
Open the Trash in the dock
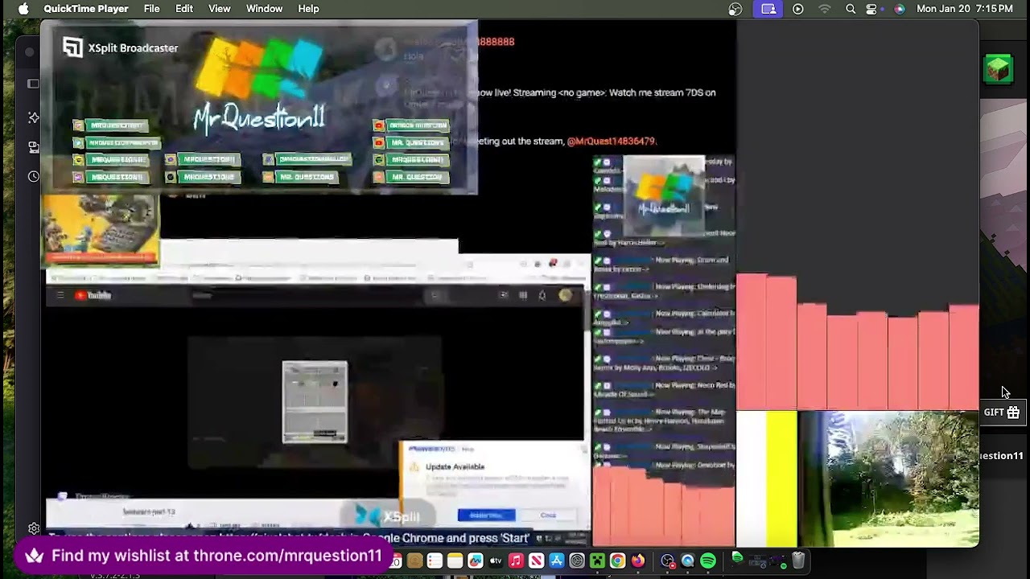[x=799, y=561]
